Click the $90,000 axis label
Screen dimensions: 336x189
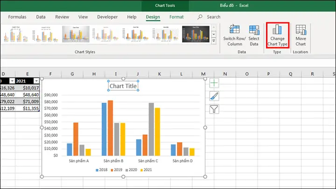click(x=51, y=95)
